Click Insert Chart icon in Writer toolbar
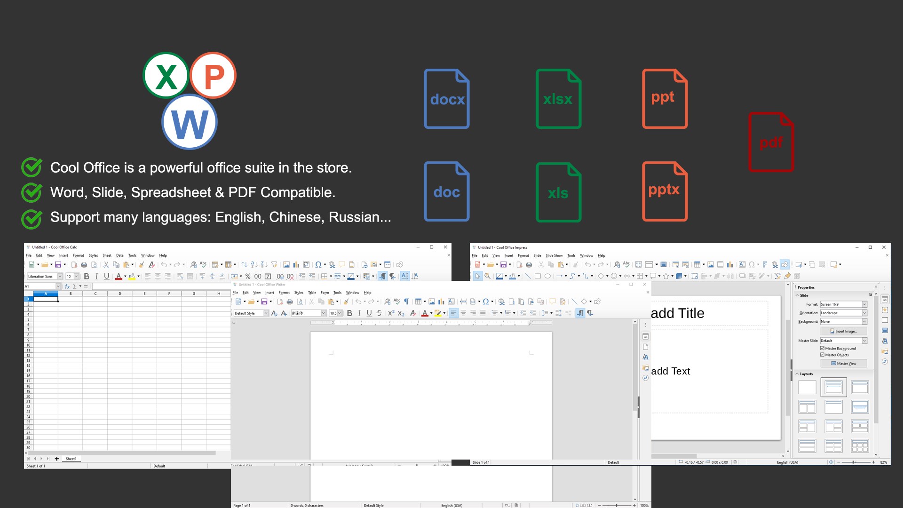The width and height of the screenshot is (903, 508). 441,302
